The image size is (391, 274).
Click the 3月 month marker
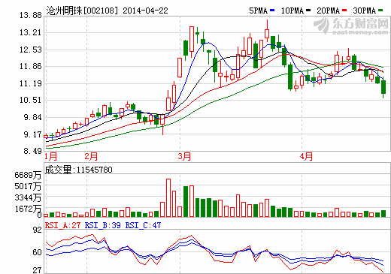[184, 157]
